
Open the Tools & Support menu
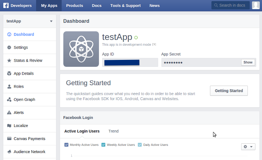[x=126, y=5]
